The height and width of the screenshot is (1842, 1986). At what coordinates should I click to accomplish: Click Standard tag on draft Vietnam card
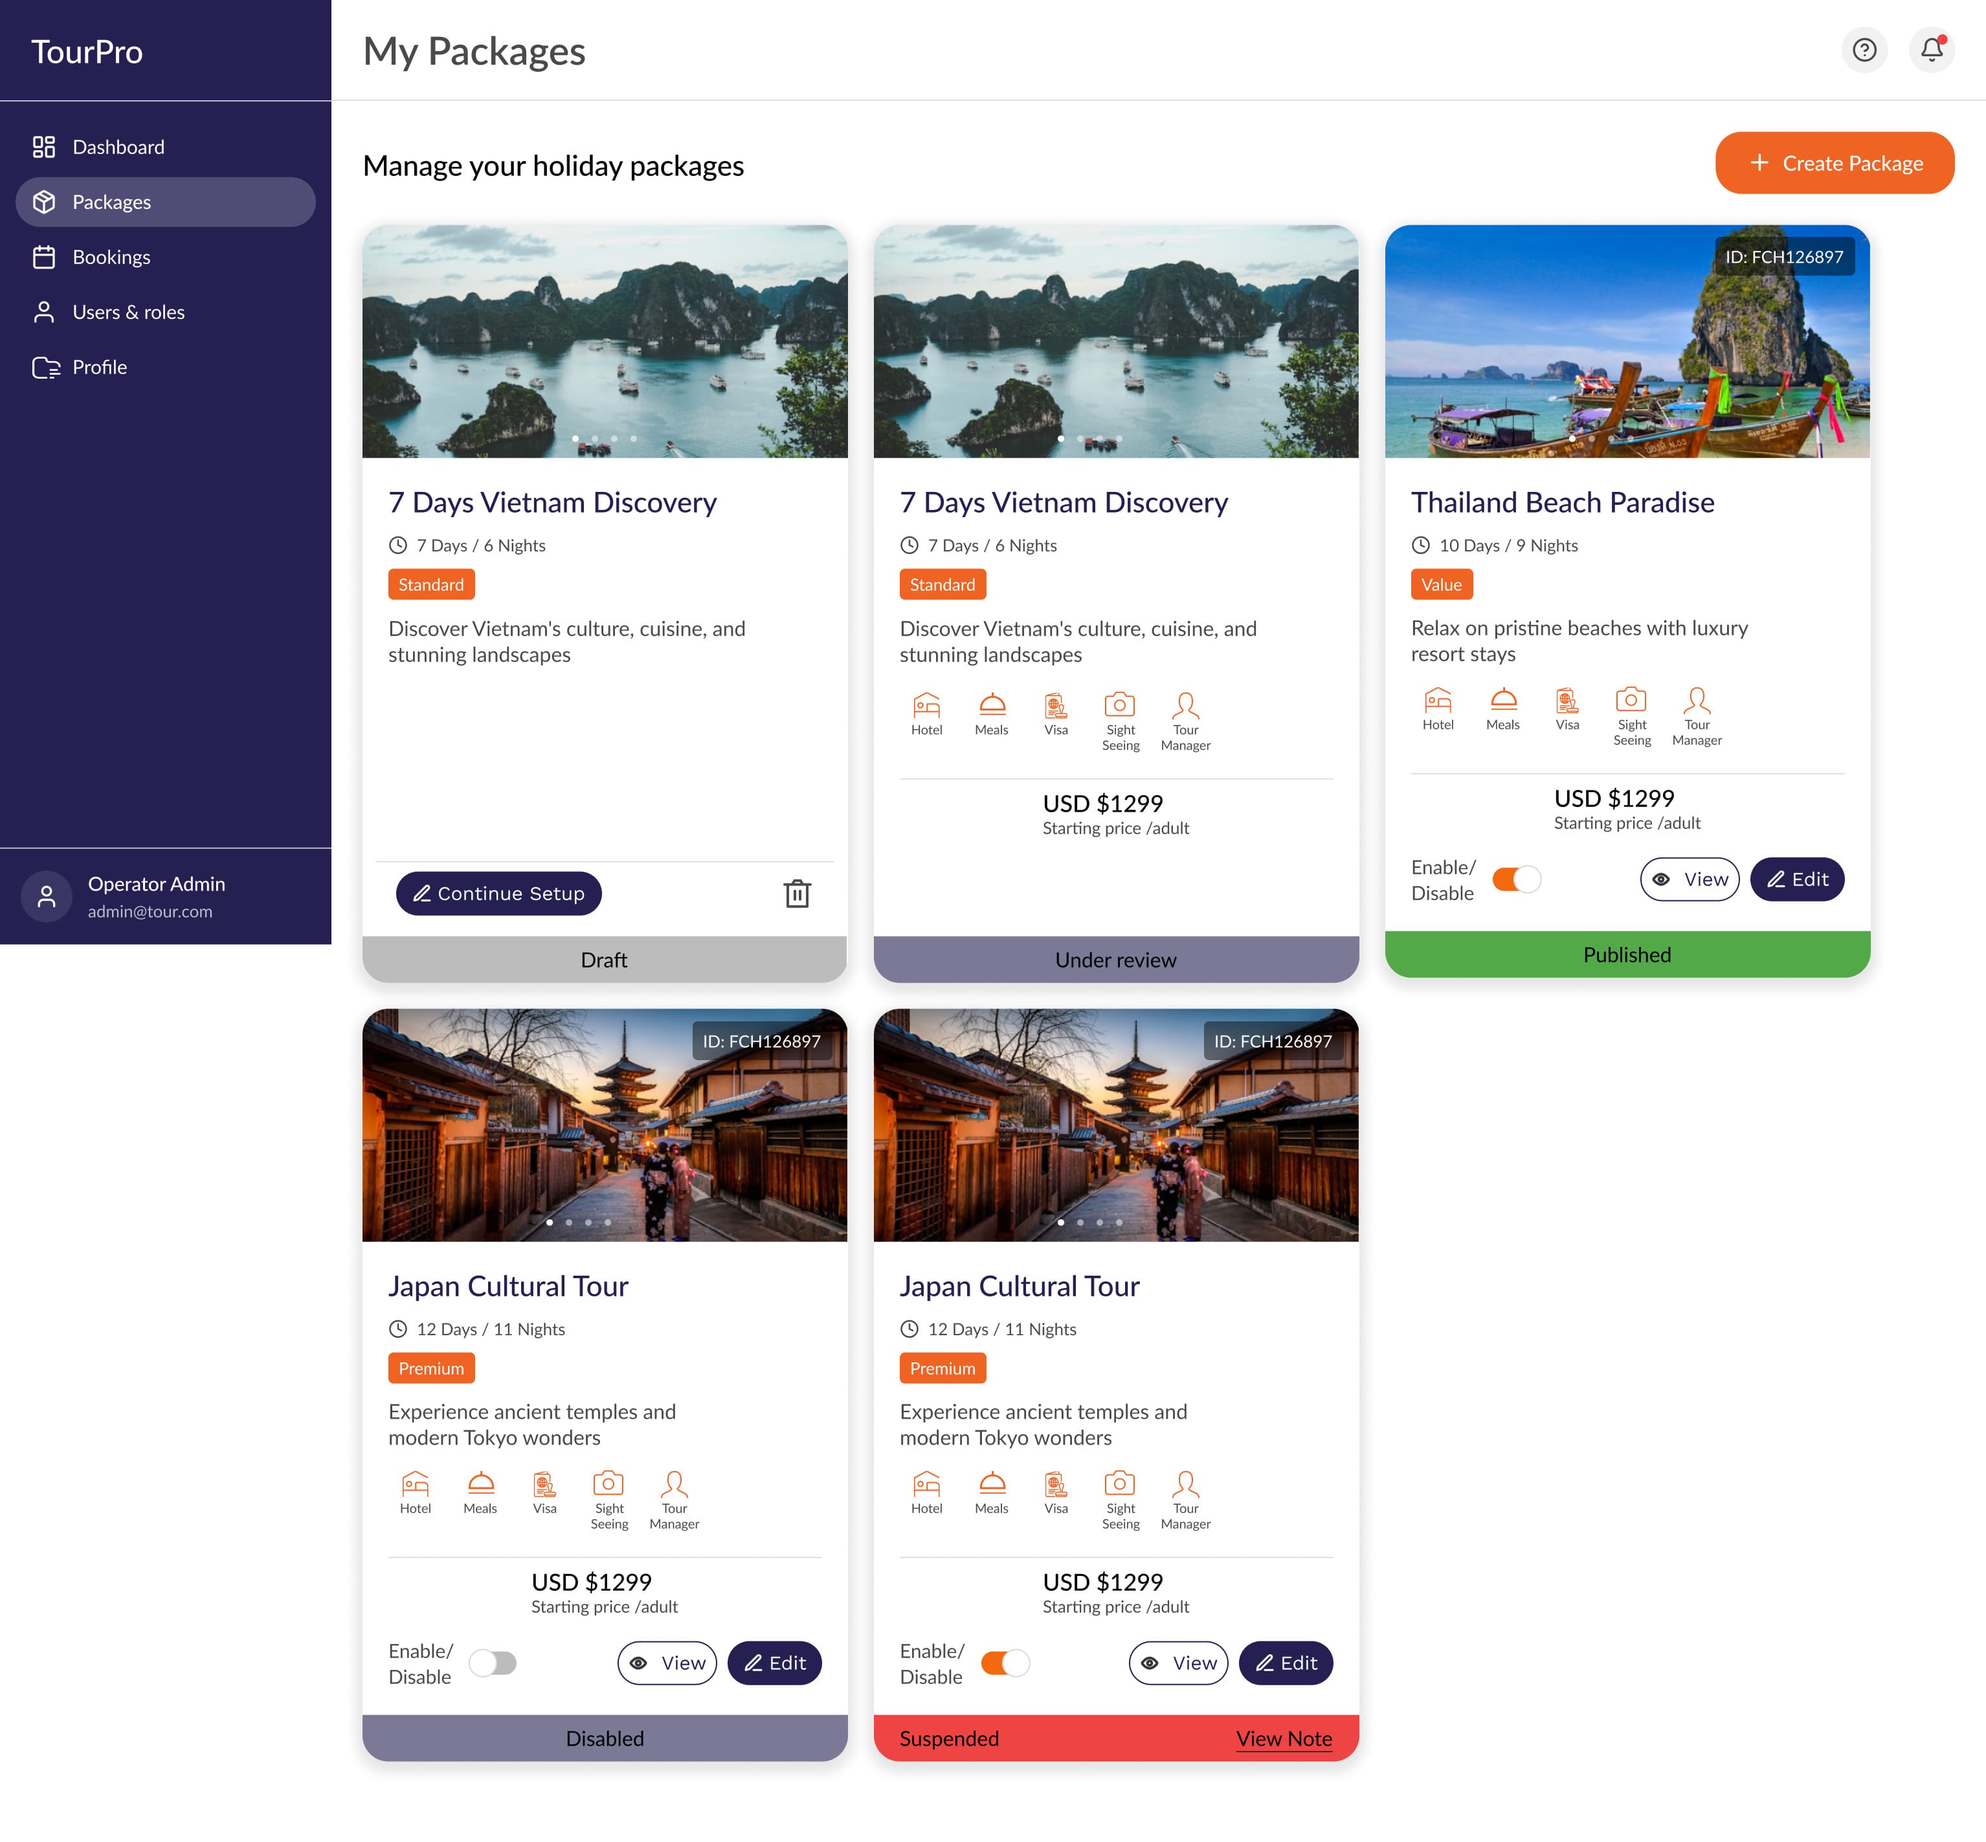430,585
